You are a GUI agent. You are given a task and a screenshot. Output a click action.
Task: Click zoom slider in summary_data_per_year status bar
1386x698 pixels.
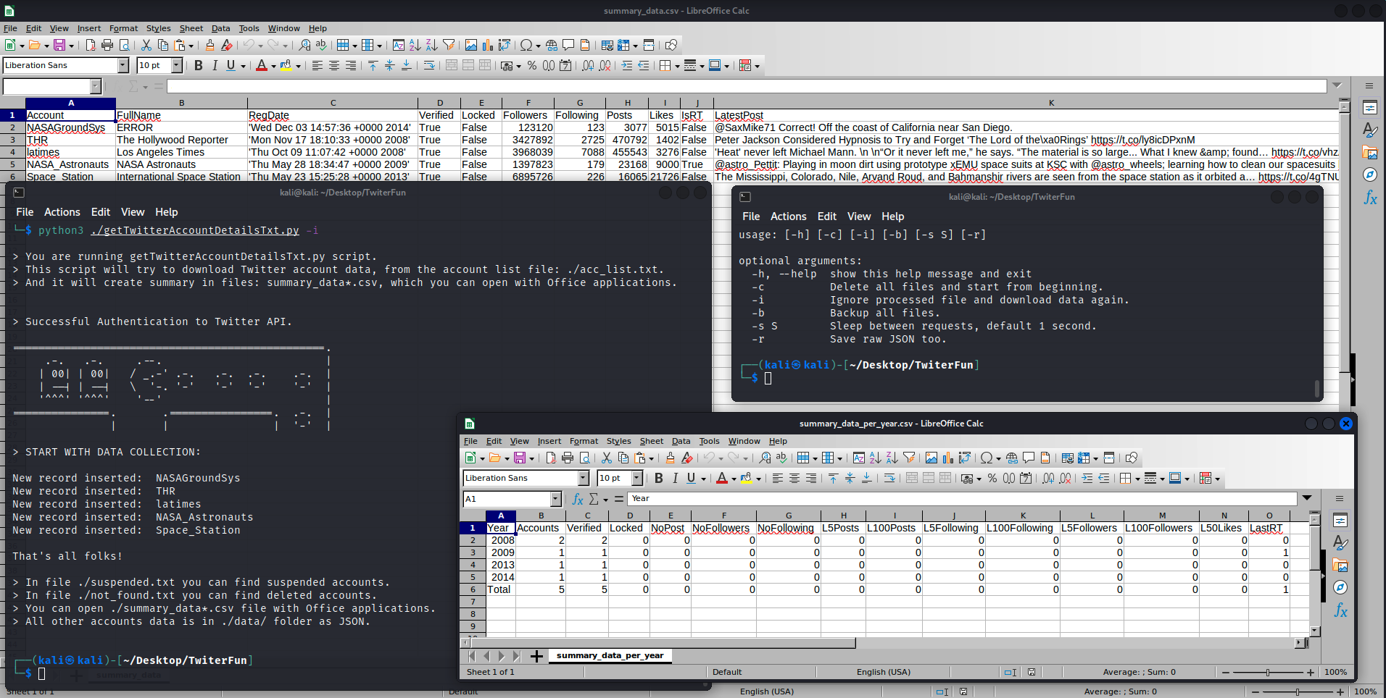pos(1267,672)
